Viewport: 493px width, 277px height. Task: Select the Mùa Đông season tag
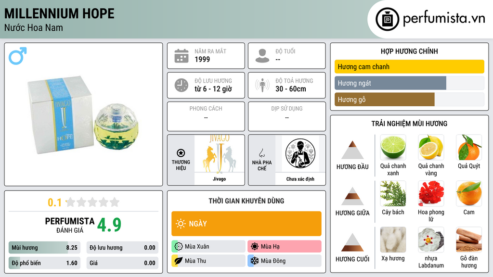(285, 261)
